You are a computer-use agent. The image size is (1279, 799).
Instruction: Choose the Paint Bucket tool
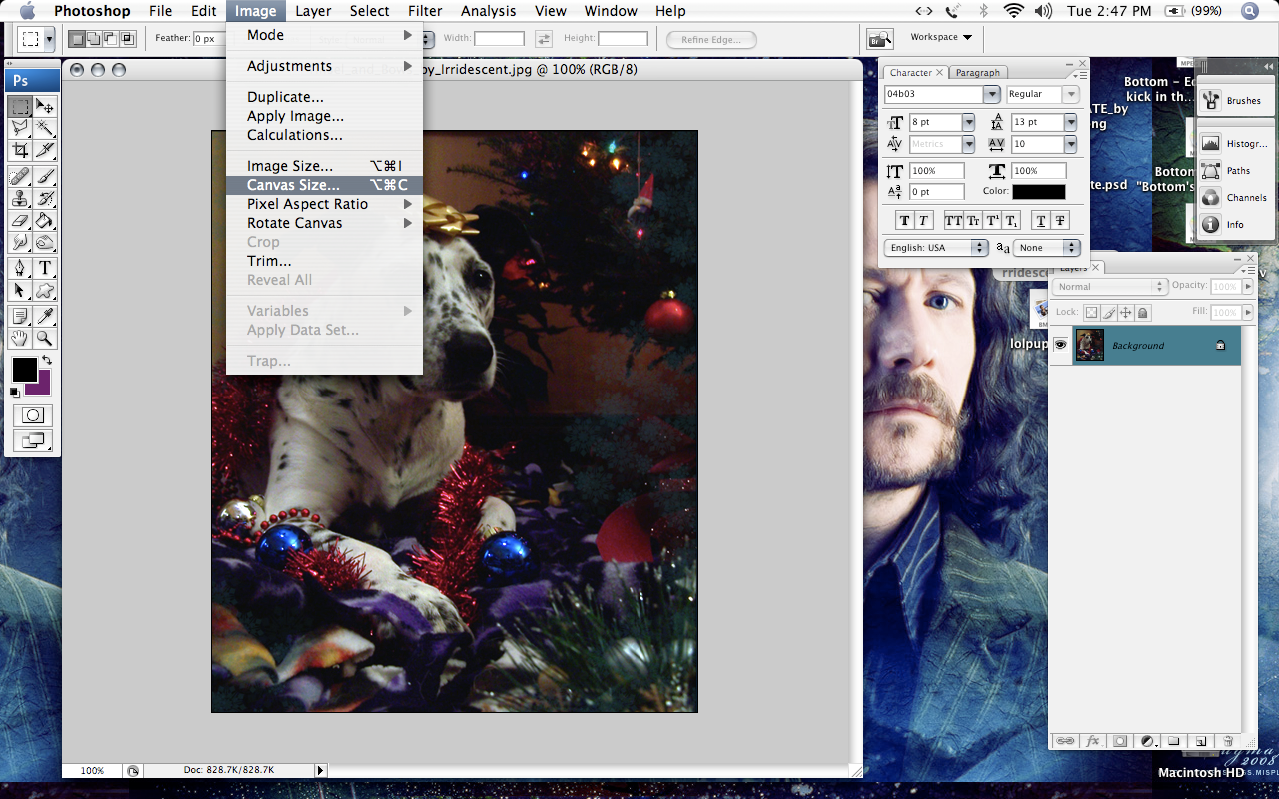click(x=45, y=220)
